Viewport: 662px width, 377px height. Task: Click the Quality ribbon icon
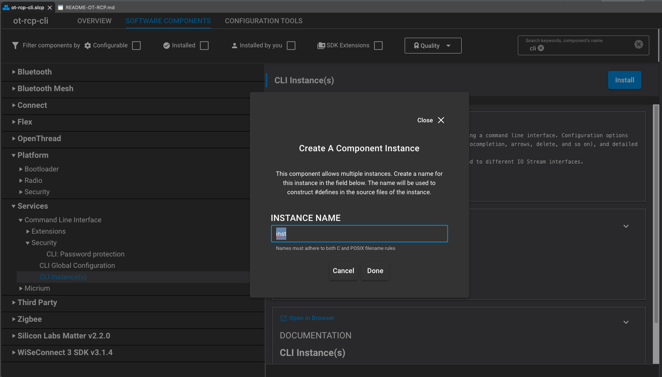pyautogui.click(x=416, y=46)
